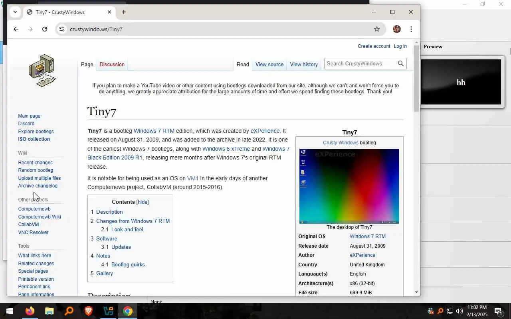Open Recent changes in sidebar
The width and height of the screenshot is (511, 319).
(35, 163)
